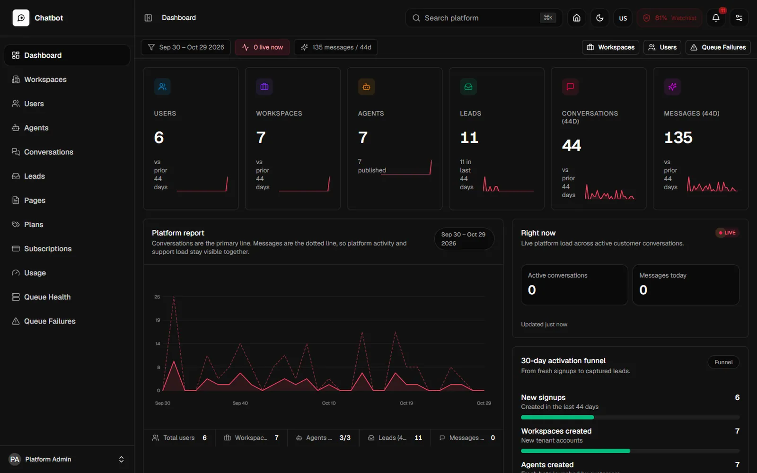Select Dashboard in sidebar
This screenshot has width=757, height=473.
click(67, 55)
